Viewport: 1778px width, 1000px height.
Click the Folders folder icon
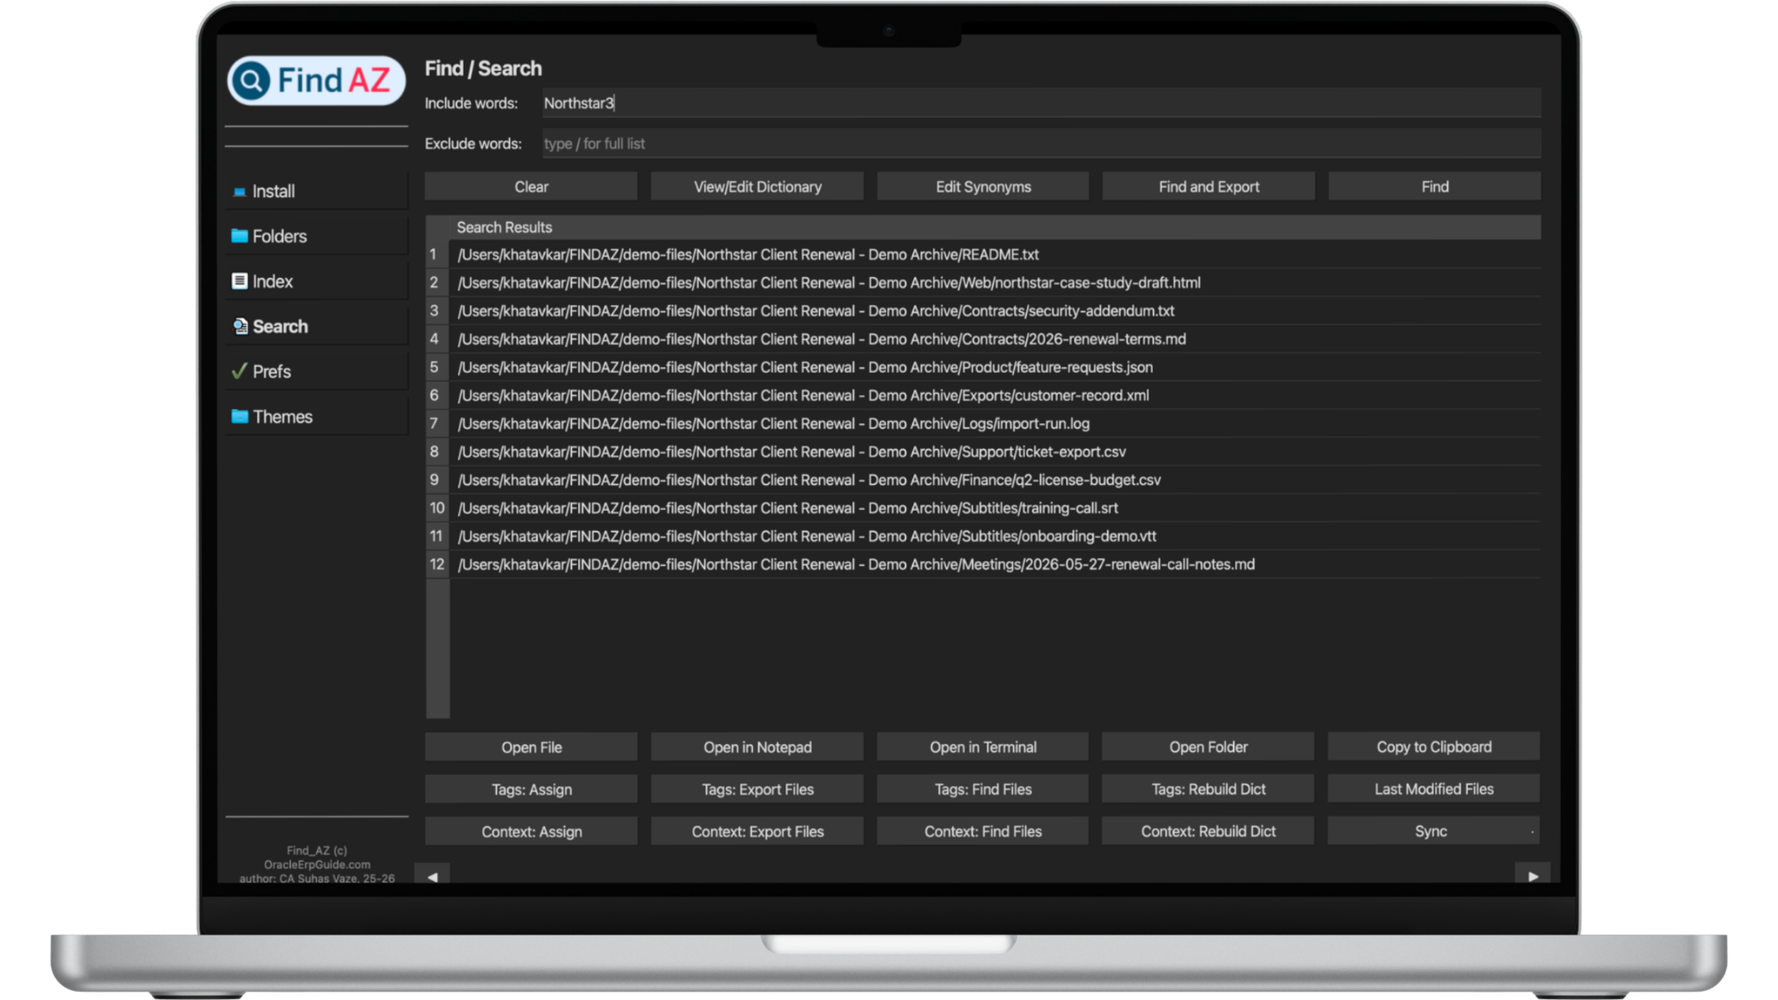tap(239, 236)
